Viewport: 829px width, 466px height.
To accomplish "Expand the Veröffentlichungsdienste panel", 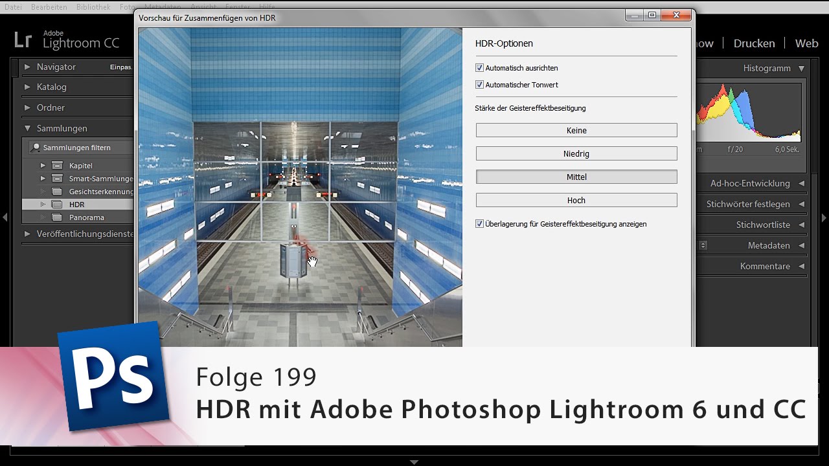I will click(27, 234).
